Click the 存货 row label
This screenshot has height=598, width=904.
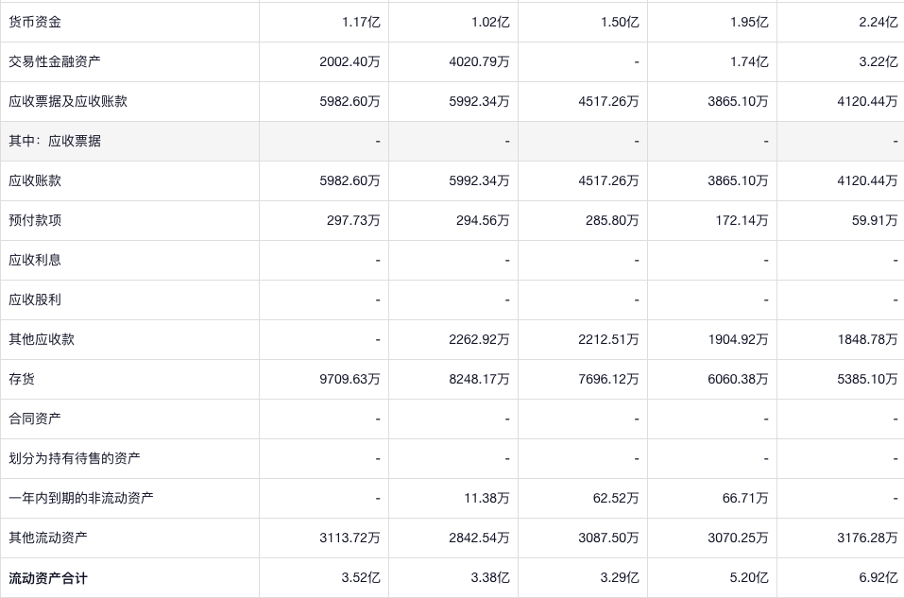tap(22, 379)
